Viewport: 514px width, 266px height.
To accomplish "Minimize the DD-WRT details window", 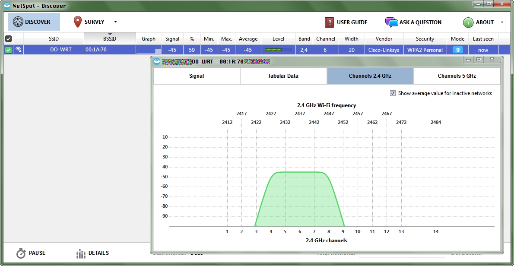I will pos(468,60).
